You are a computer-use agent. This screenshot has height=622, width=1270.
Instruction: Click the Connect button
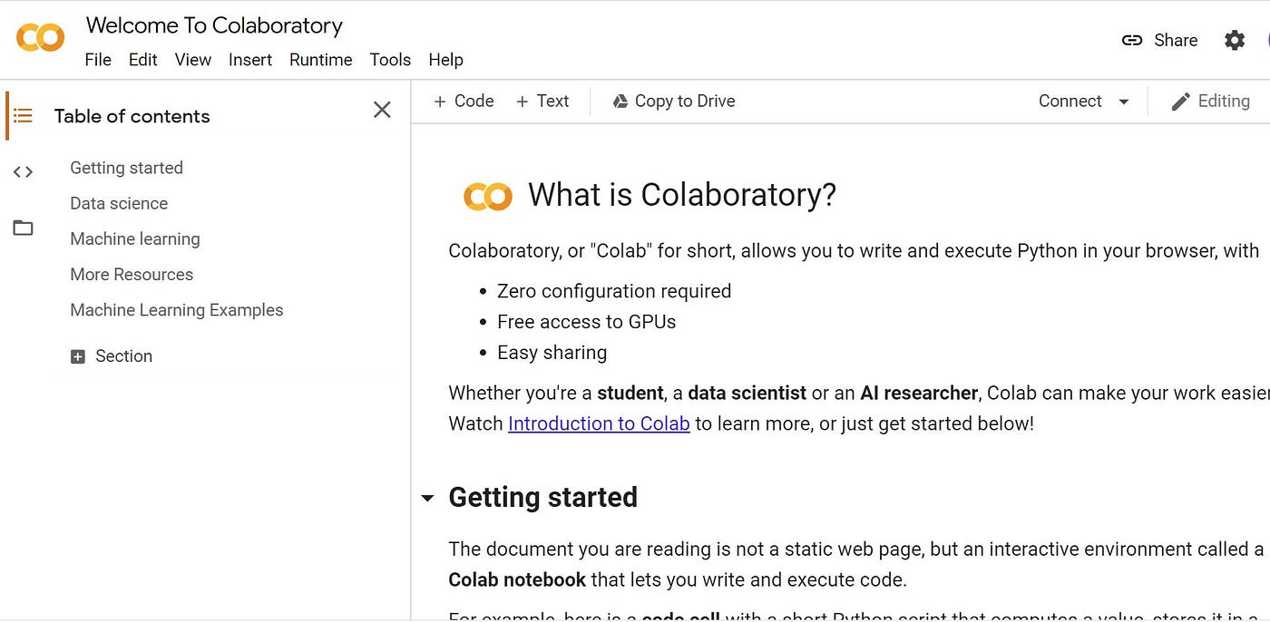tap(1070, 101)
